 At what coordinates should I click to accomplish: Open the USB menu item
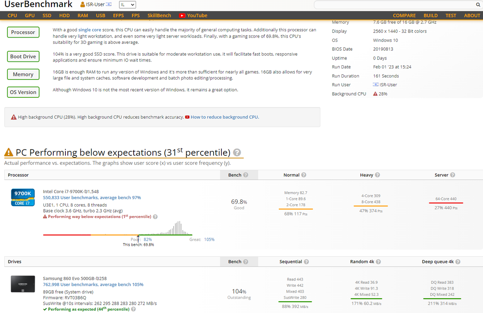[x=100, y=16]
